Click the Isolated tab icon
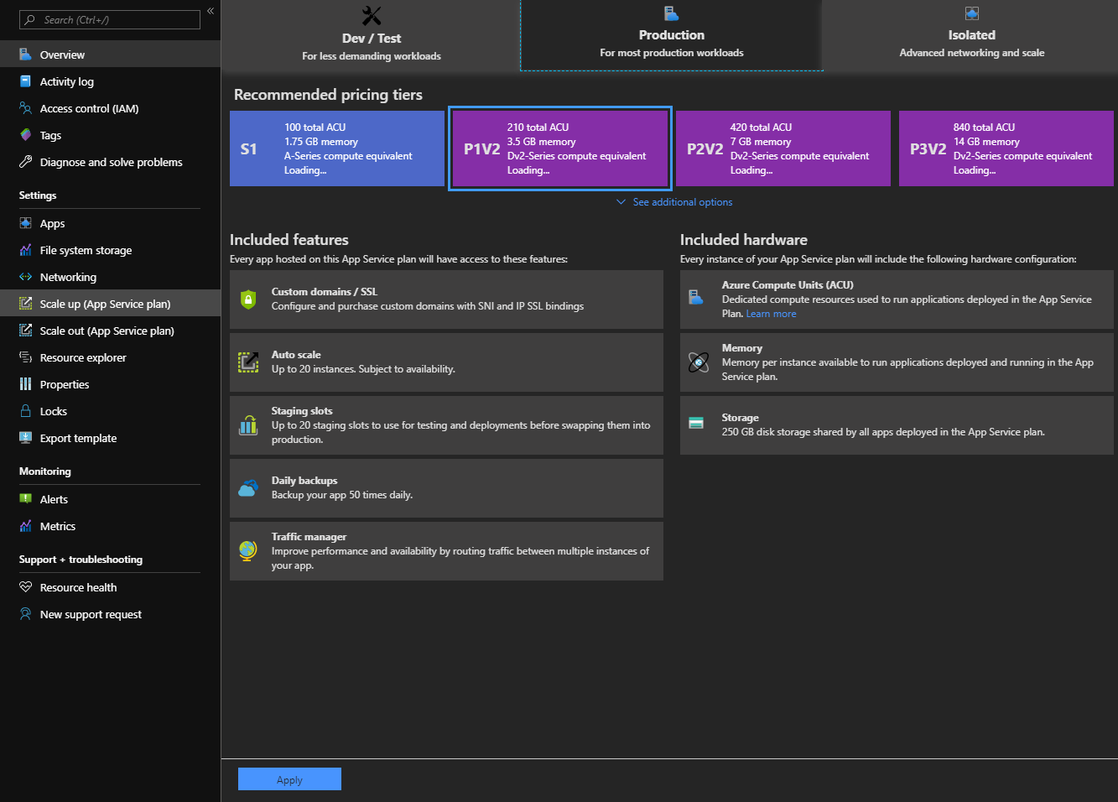This screenshot has width=1118, height=802. [972, 13]
